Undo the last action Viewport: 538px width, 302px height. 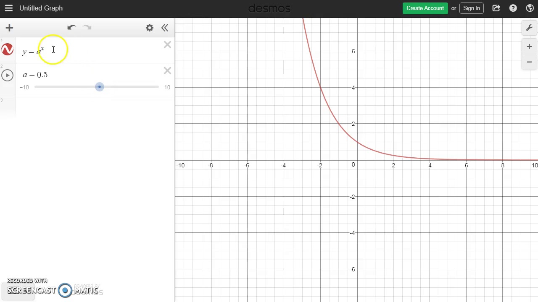point(71,28)
